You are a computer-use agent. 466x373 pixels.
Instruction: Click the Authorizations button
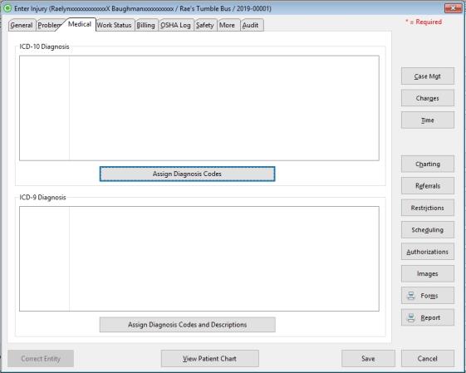coord(427,252)
